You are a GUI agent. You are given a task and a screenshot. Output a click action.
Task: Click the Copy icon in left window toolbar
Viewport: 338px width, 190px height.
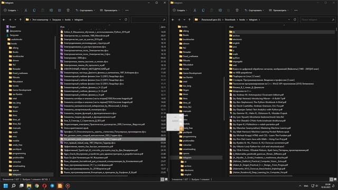[34, 11]
